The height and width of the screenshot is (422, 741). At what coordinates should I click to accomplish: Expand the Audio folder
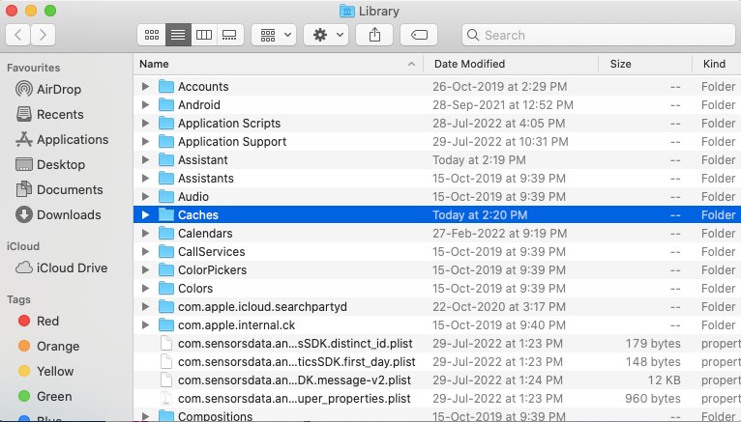point(145,197)
